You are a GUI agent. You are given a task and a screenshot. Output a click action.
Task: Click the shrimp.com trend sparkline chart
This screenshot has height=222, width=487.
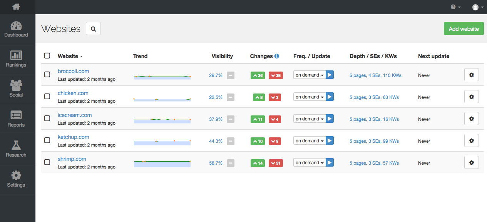click(162, 163)
